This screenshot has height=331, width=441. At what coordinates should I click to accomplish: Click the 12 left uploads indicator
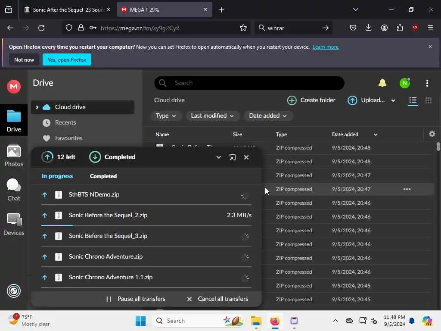[x=59, y=157]
